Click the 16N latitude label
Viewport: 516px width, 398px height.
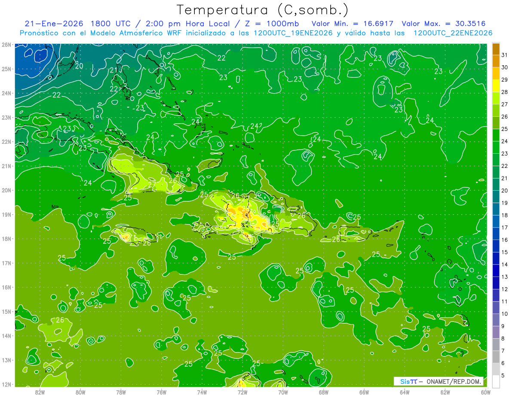[6, 287]
